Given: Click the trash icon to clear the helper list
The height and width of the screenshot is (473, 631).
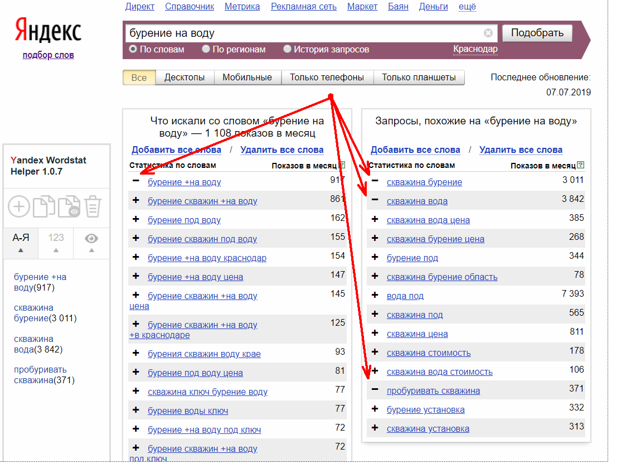Looking at the screenshot, I should (x=93, y=206).
